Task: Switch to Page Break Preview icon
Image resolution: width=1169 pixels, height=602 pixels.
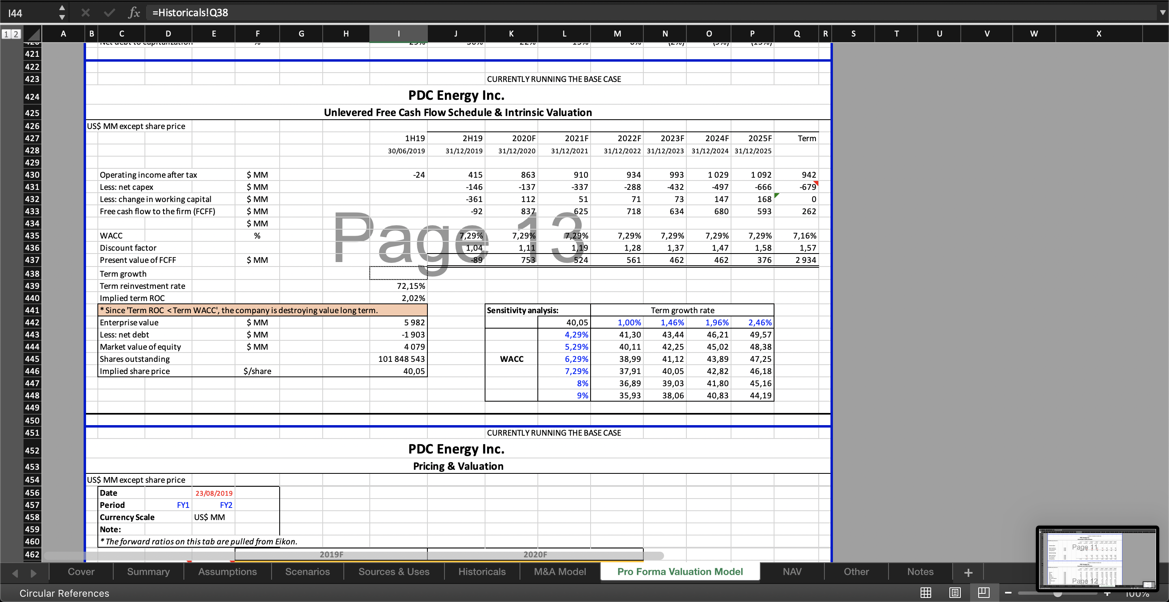Action: click(984, 593)
